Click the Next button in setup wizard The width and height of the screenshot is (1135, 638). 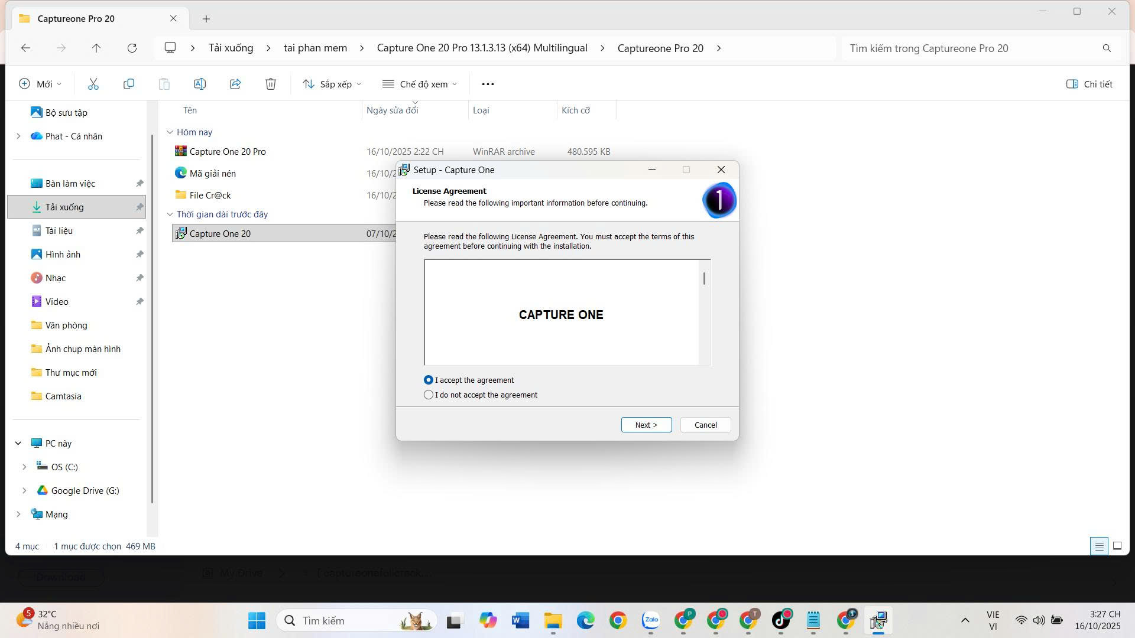click(x=646, y=425)
